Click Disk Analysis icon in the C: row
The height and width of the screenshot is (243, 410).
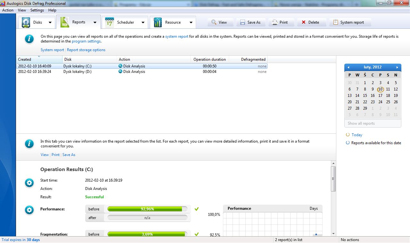120,66
